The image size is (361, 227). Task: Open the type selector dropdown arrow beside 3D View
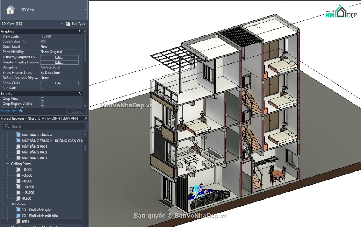(x=86, y=10)
